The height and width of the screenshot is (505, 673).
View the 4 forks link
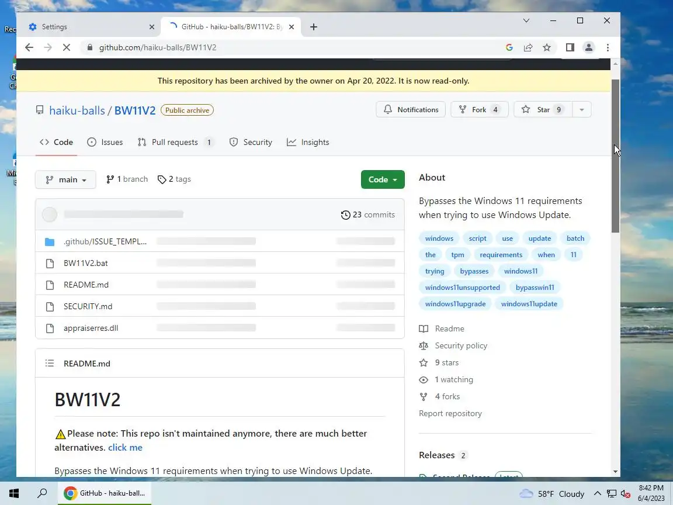point(439,397)
